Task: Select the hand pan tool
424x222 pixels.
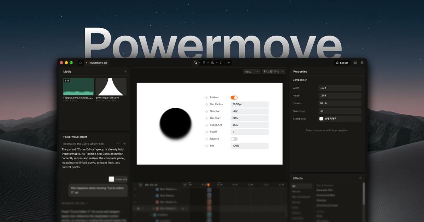Action: point(204,63)
